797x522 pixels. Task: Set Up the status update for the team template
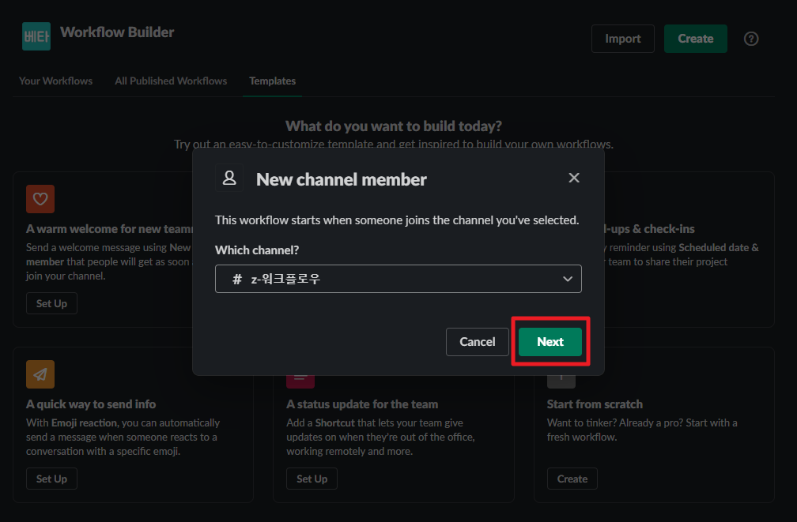coord(312,479)
